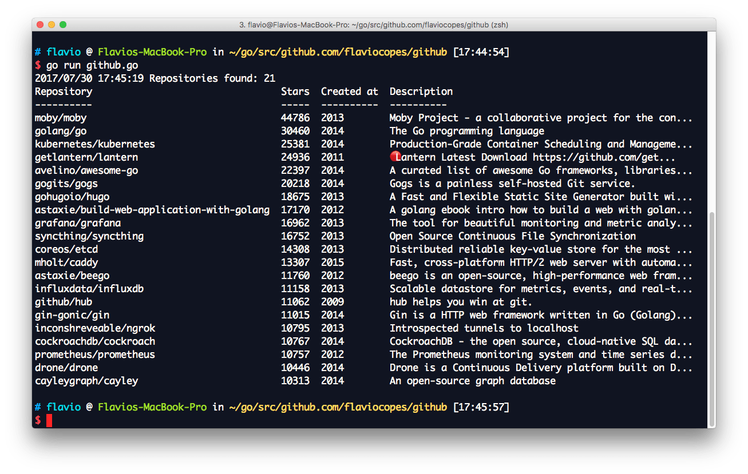This screenshot has height=474, width=748.
Task: Click the yellow minimize window button
Action: (52, 25)
